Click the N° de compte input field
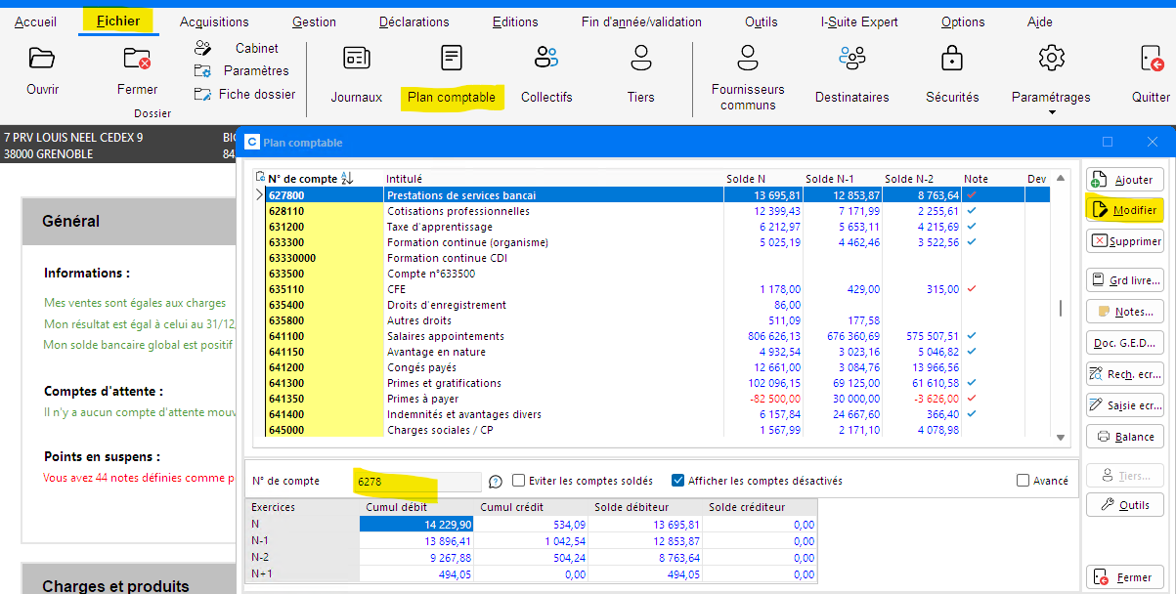The height and width of the screenshot is (594, 1176). coord(417,482)
